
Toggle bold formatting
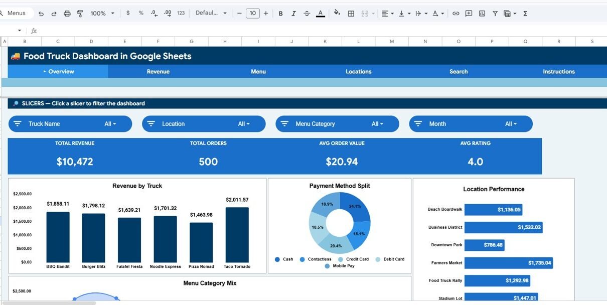(x=280, y=14)
